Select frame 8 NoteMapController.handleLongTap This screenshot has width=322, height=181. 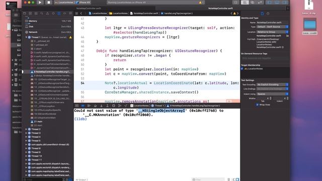click(50, 72)
